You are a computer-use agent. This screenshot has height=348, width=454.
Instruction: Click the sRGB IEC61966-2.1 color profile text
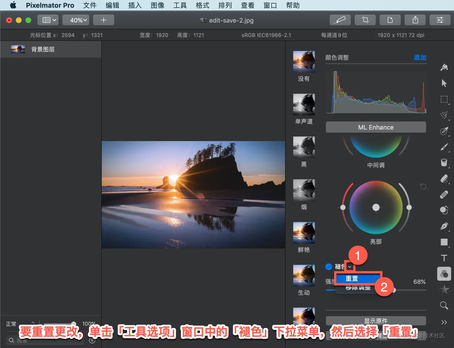(266, 35)
